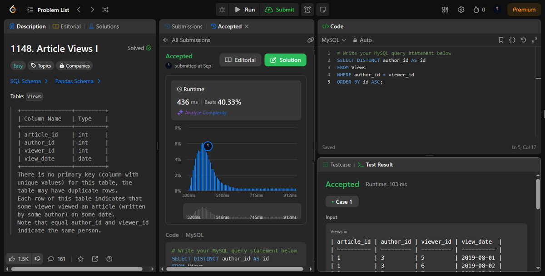
Task: Place cursor in code line 5
Action: click(360, 82)
